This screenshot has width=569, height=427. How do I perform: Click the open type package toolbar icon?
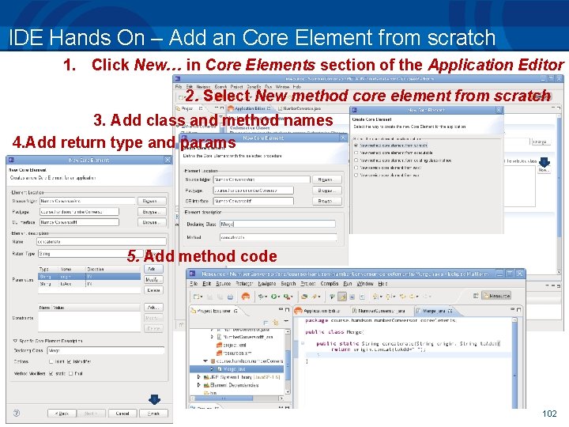click(304, 297)
